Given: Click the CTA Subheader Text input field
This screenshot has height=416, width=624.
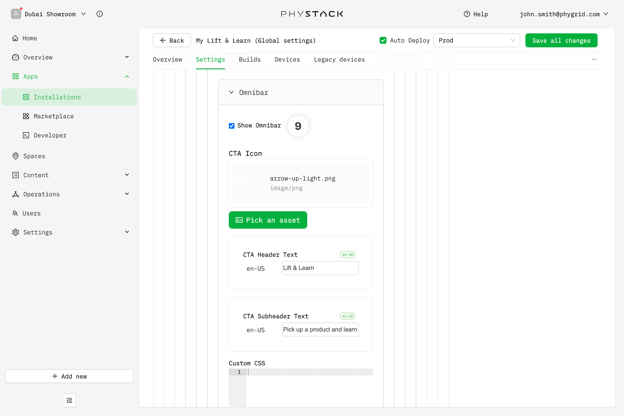Looking at the screenshot, I should (320, 329).
